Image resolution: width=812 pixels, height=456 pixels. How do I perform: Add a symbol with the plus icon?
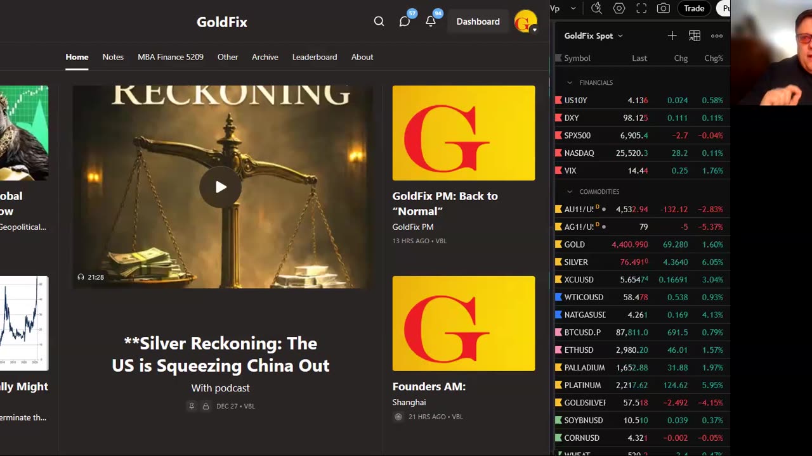pyautogui.click(x=672, y=36)
